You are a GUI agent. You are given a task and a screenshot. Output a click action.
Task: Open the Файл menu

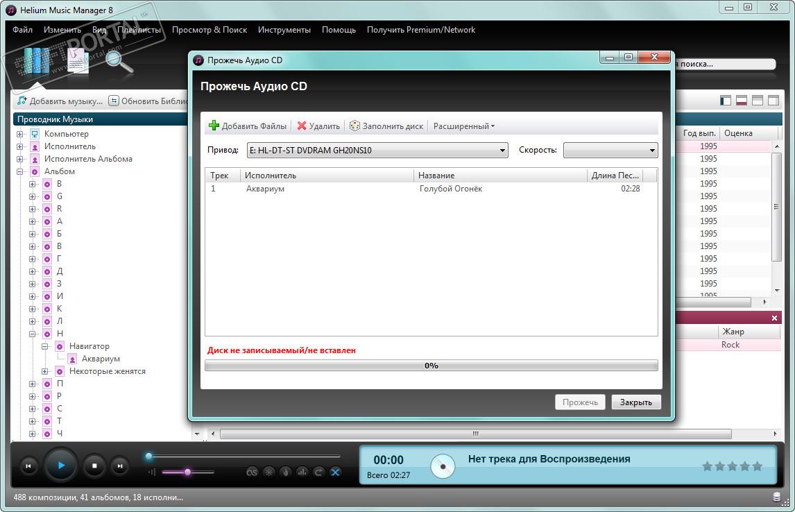click(x=22, y=30)
